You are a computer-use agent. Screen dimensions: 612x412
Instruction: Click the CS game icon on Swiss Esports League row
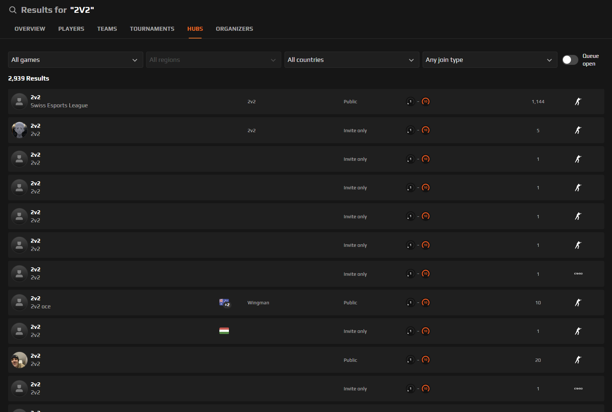coord(578,101)
